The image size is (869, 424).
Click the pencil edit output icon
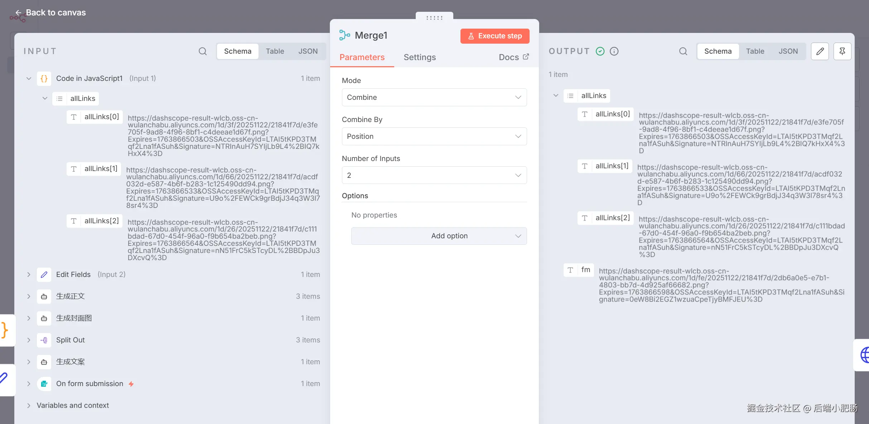tap(820, 51)
